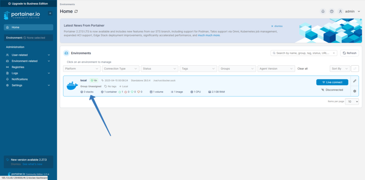
Task: Expand the Settings menu
Action: (x=29, y=85)
